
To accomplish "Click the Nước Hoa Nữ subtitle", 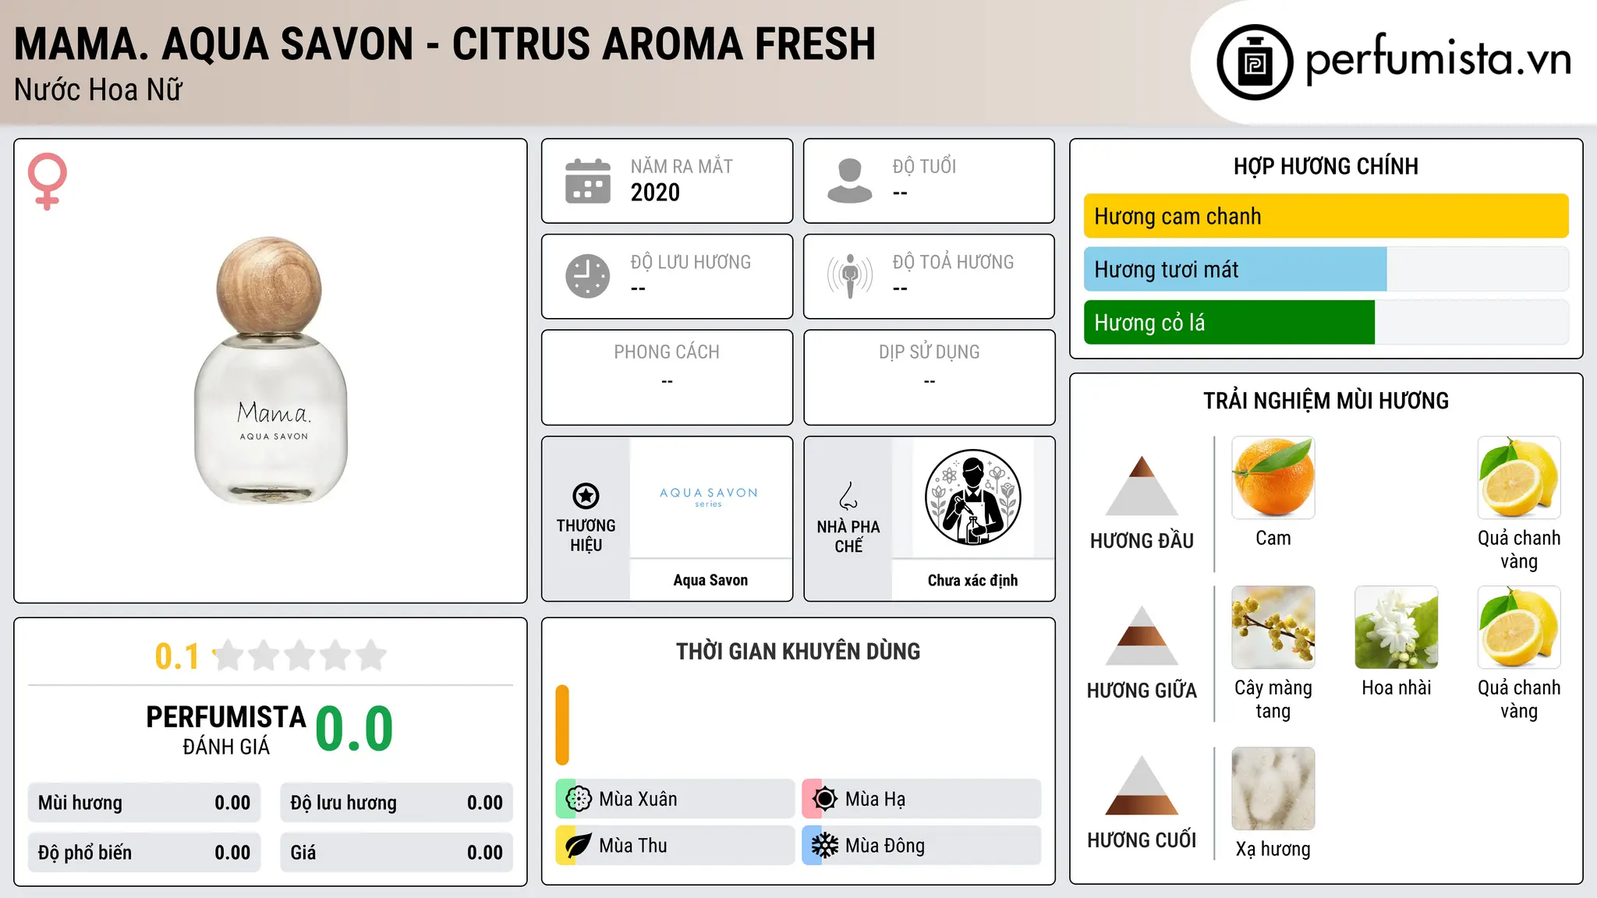I will pyautogui.click(x=98, y=90).
